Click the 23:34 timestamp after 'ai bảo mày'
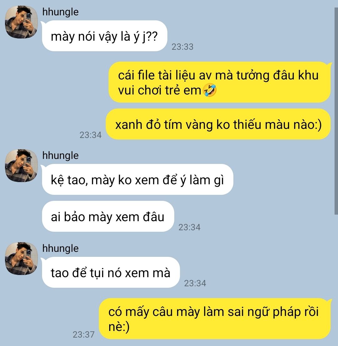338x346 pixels. [189, 227]
